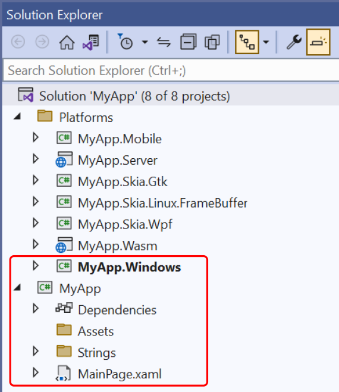This screenshot has width=339, height=392.
Task: Open the Pending Changes Filter dropdown arrow
Action: (145, 42)
